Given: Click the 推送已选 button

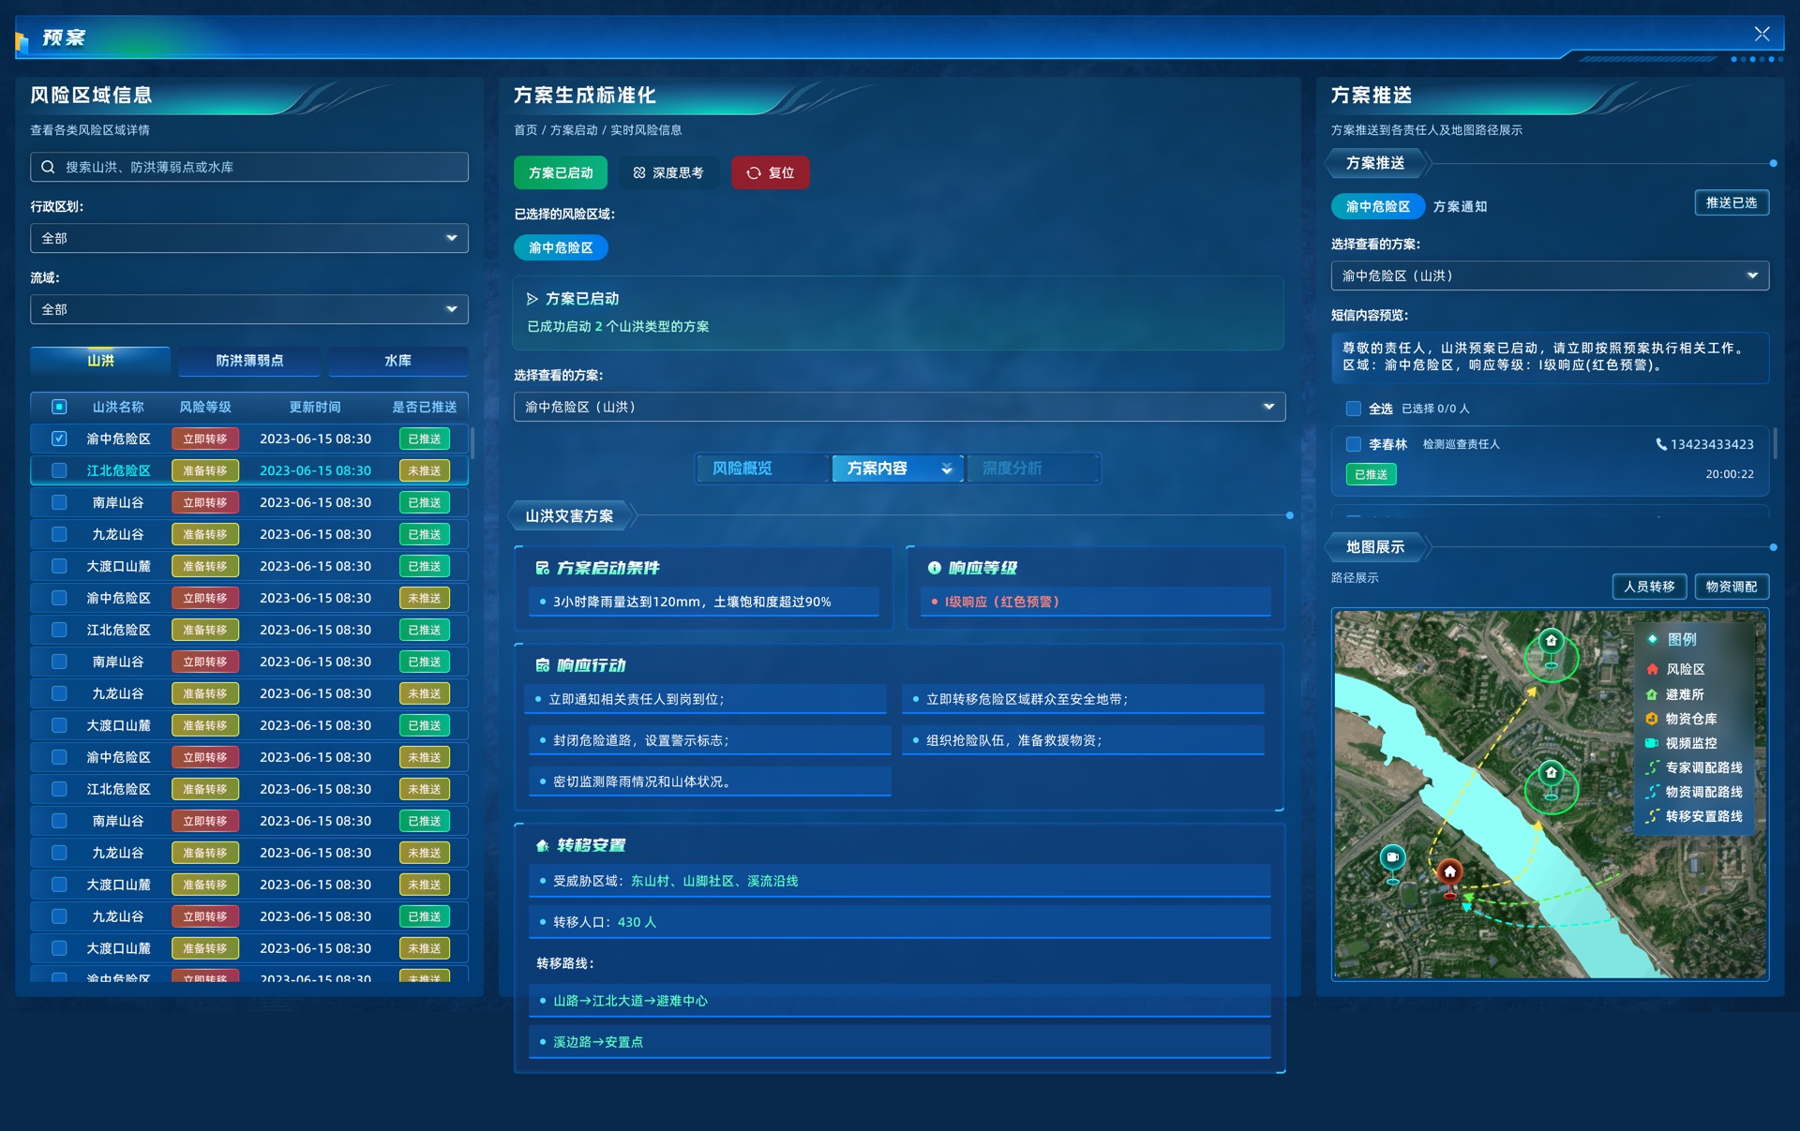Looking at the screenshot, I should point(1732,203).
